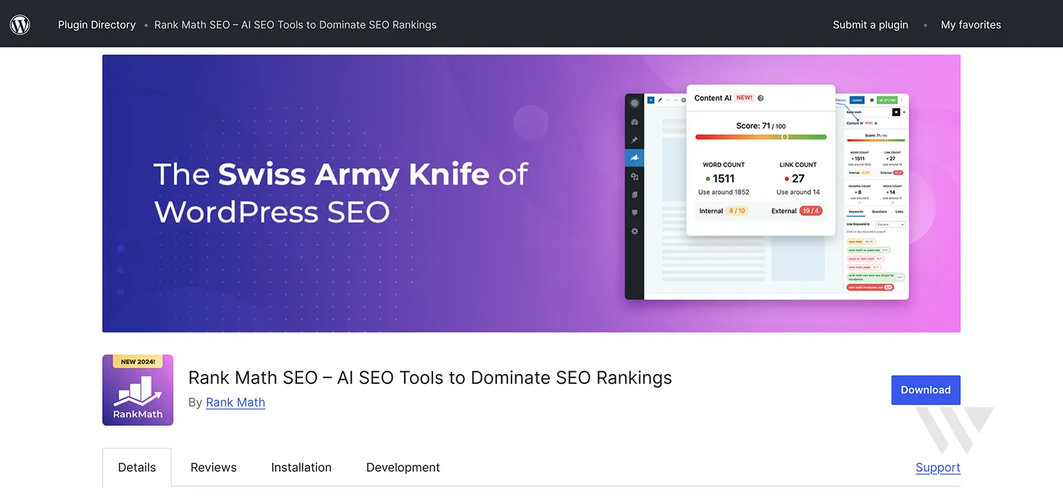The image size is (1063, 496).
Task: Click the Score 71/100 gradient bar
Action: pos(761,137)
